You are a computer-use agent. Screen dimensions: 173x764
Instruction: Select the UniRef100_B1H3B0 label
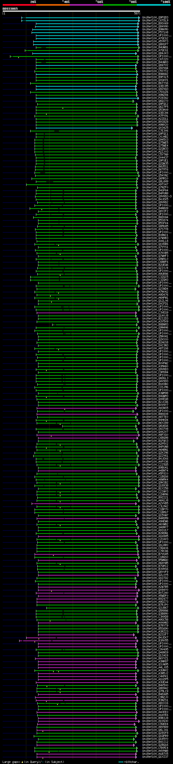155,384
